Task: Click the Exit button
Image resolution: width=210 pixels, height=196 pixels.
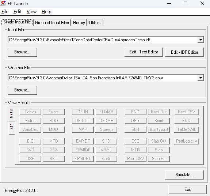Action: [187, 189]
